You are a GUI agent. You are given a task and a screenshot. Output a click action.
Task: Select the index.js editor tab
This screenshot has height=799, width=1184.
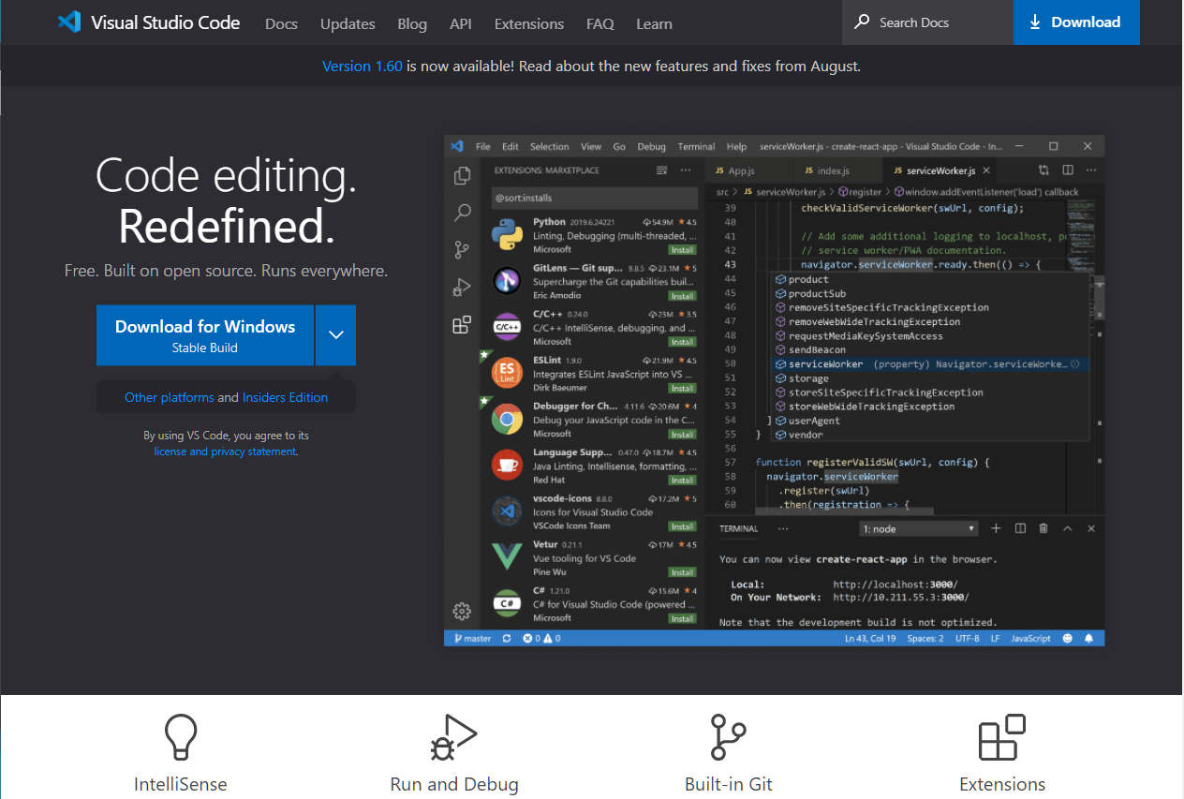pos(838,170)
